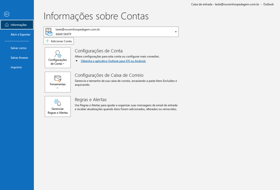This screenshot has height=190, width=280.
Task: Click the gear-and-bell Regras e Alertas icon
Action: click(58, 103)
